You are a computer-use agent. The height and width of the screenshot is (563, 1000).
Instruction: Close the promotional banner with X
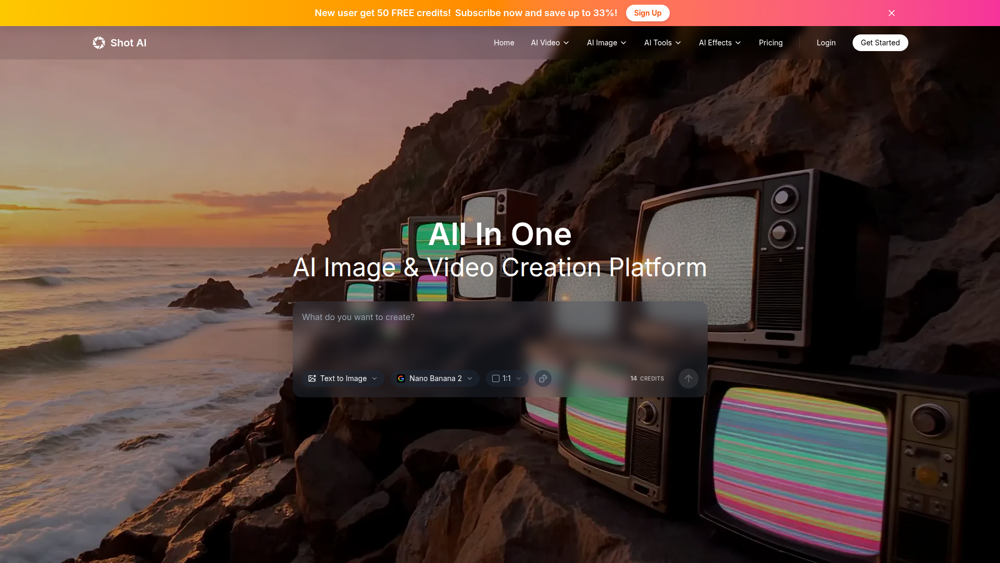pyautogui.click(x=892, y=13)
